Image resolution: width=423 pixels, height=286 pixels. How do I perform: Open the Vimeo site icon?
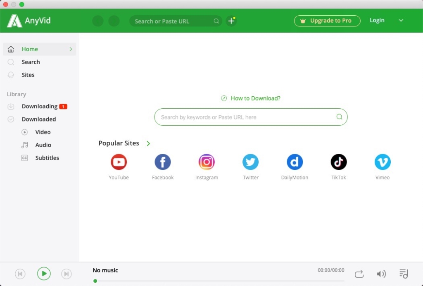point(383,162)
